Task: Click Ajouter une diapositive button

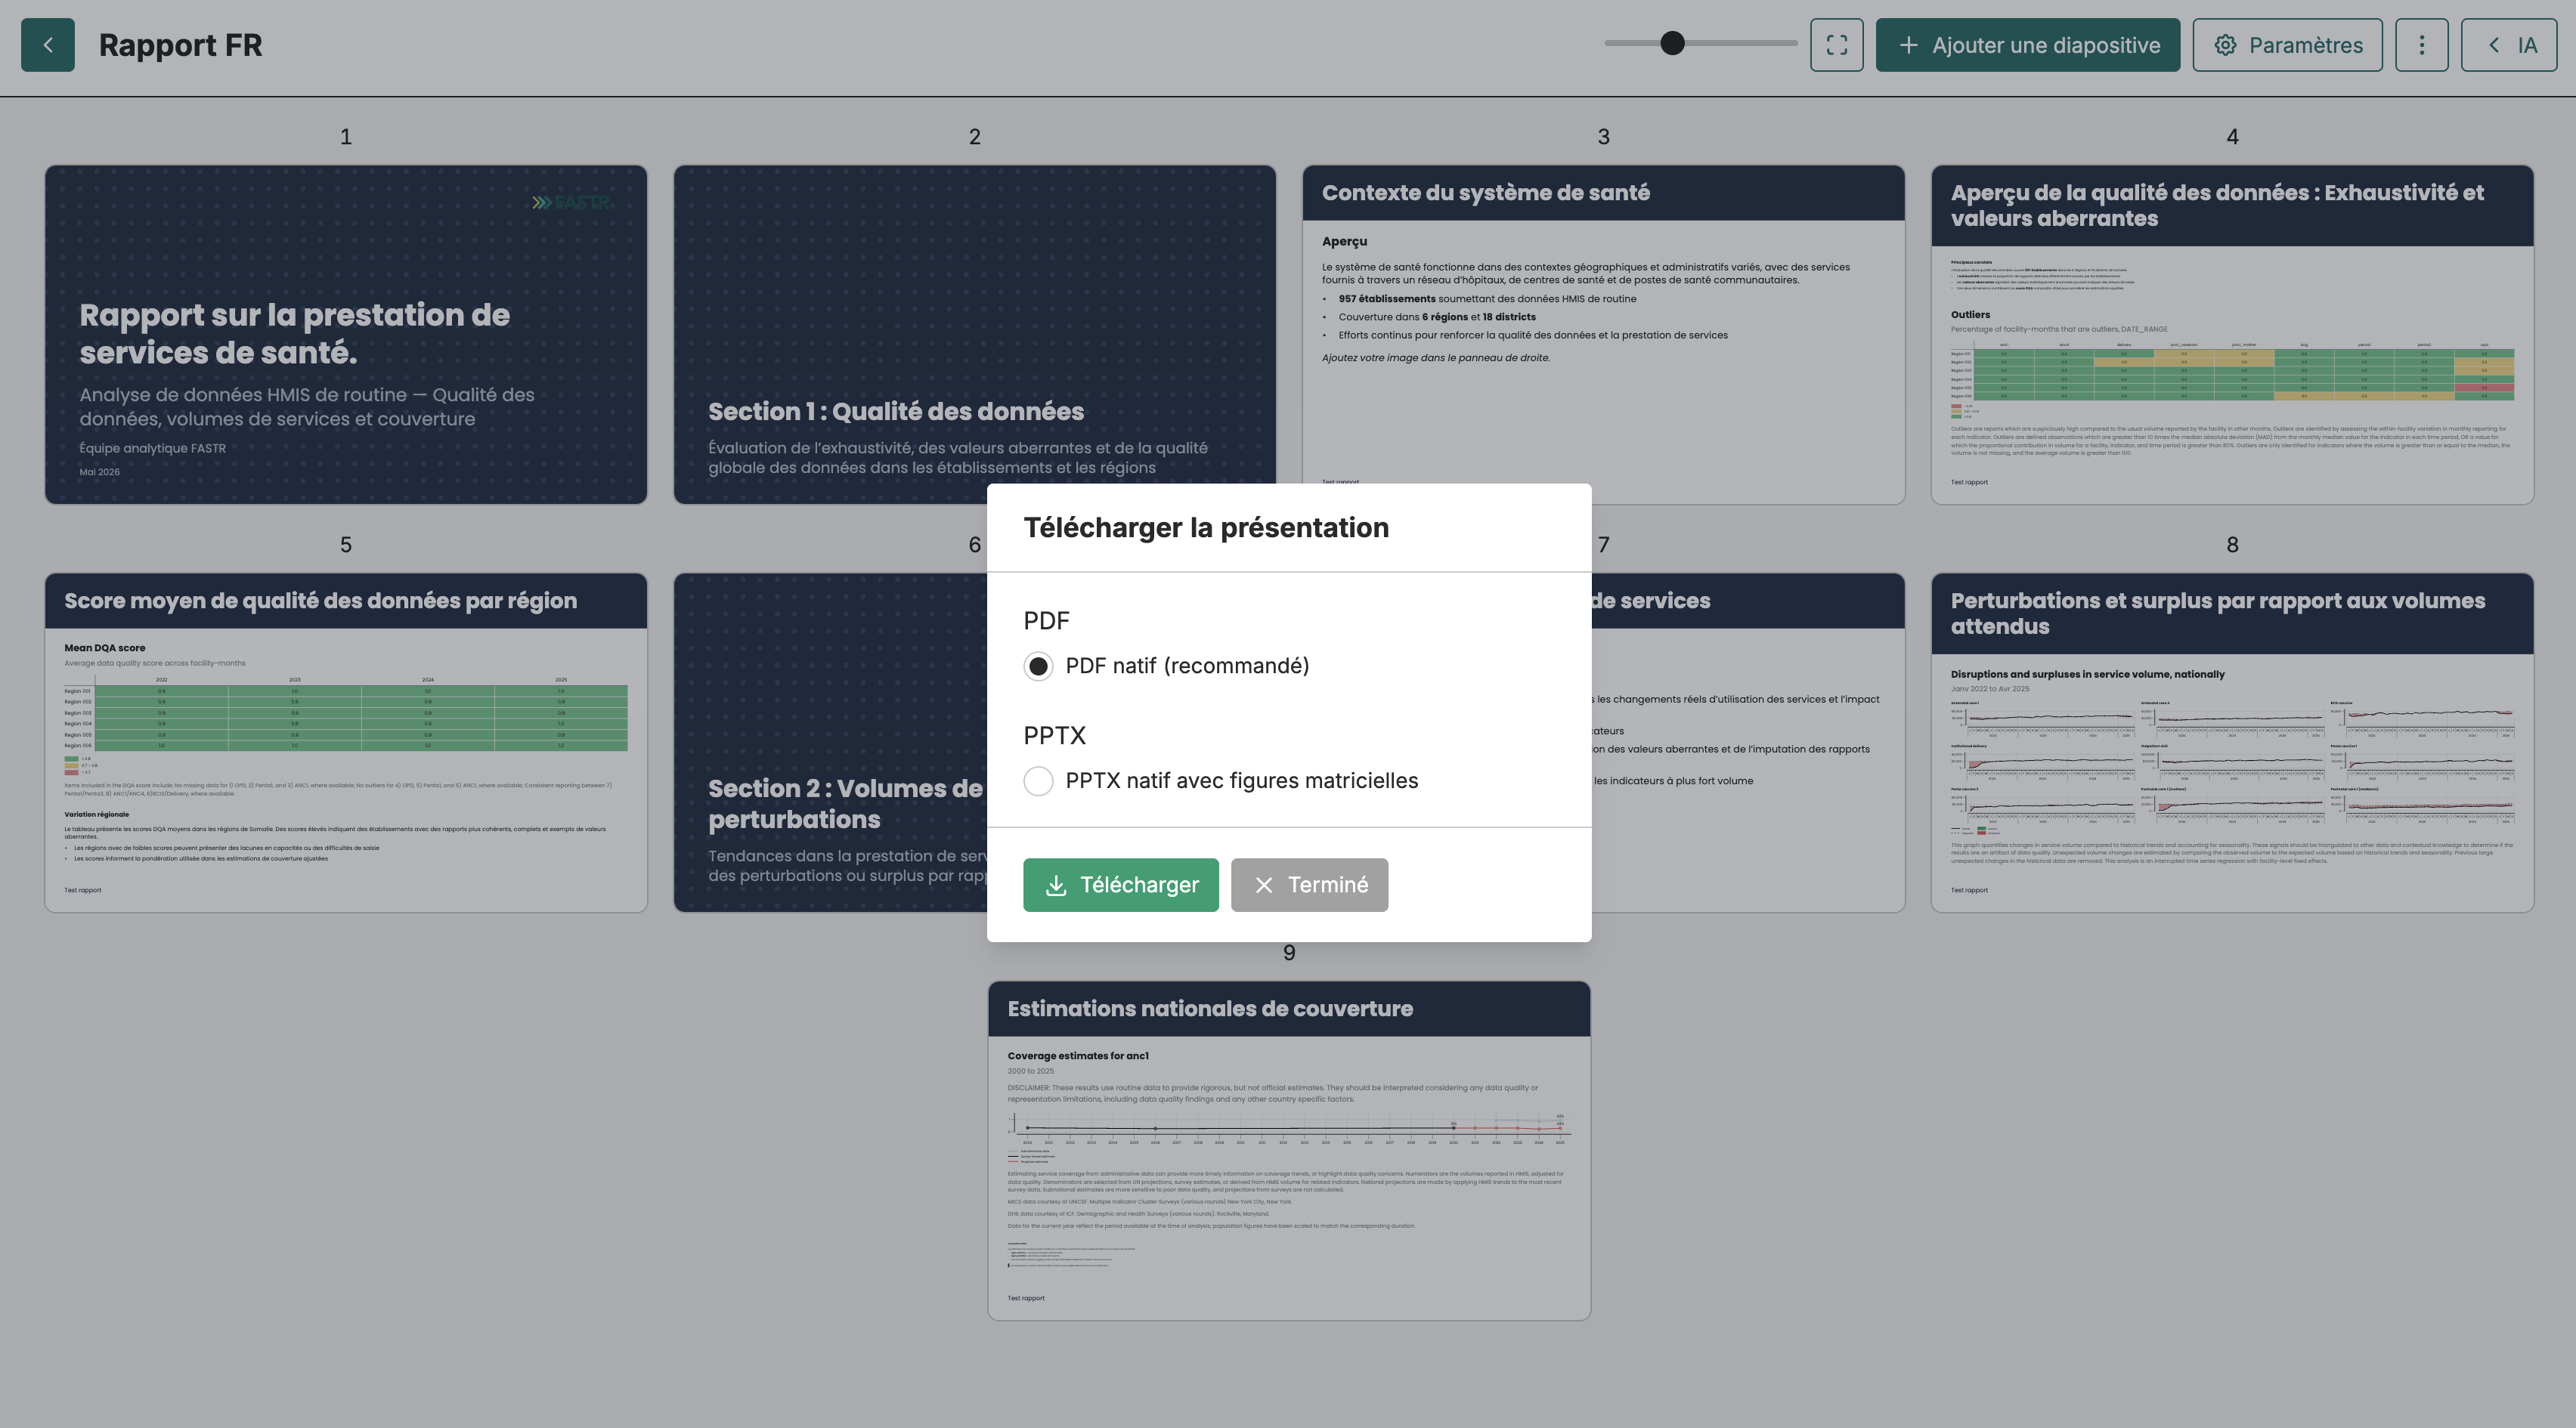Action: click(x=2027, y=45)
